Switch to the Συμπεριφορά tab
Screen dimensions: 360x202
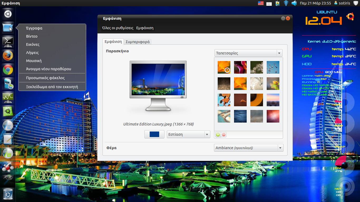(x=138, y=42)
